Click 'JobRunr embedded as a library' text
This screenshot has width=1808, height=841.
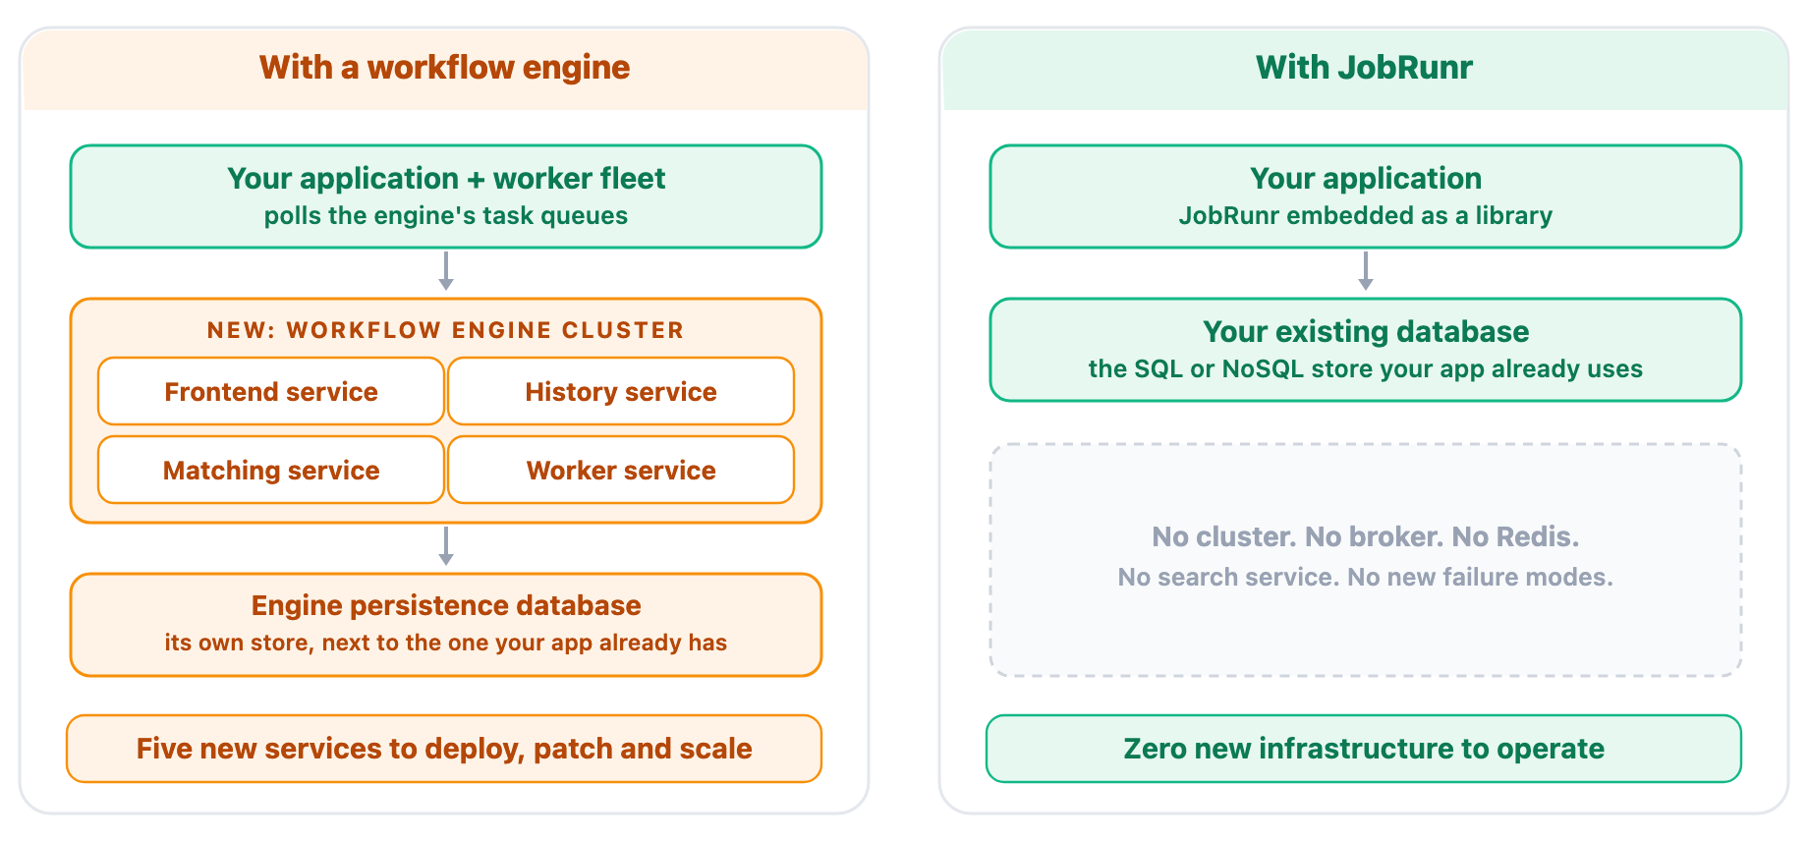1366,216
